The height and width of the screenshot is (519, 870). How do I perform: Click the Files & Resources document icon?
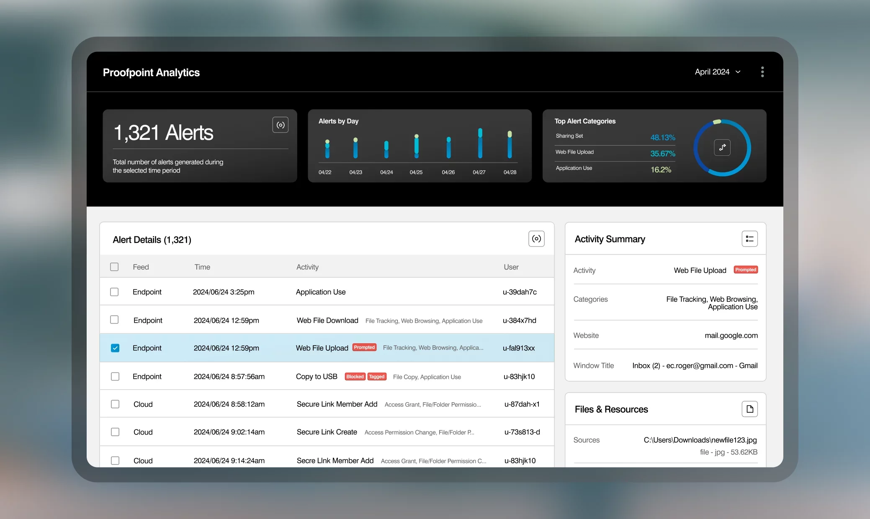(x=749, y=409)
